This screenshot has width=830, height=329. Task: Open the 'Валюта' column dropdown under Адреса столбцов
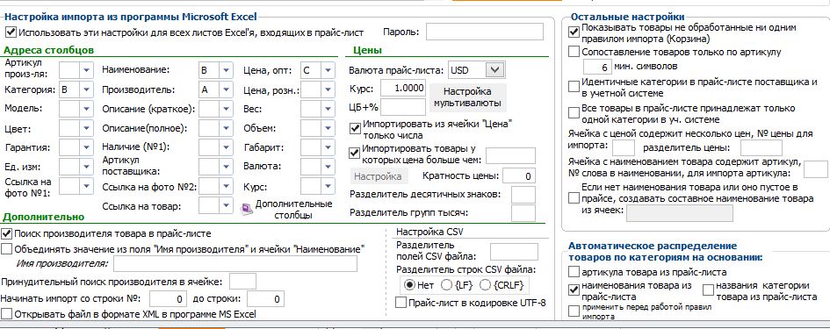point(328,167)
